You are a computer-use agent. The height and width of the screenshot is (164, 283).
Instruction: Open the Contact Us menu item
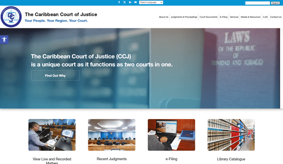[x=276, y=17]
